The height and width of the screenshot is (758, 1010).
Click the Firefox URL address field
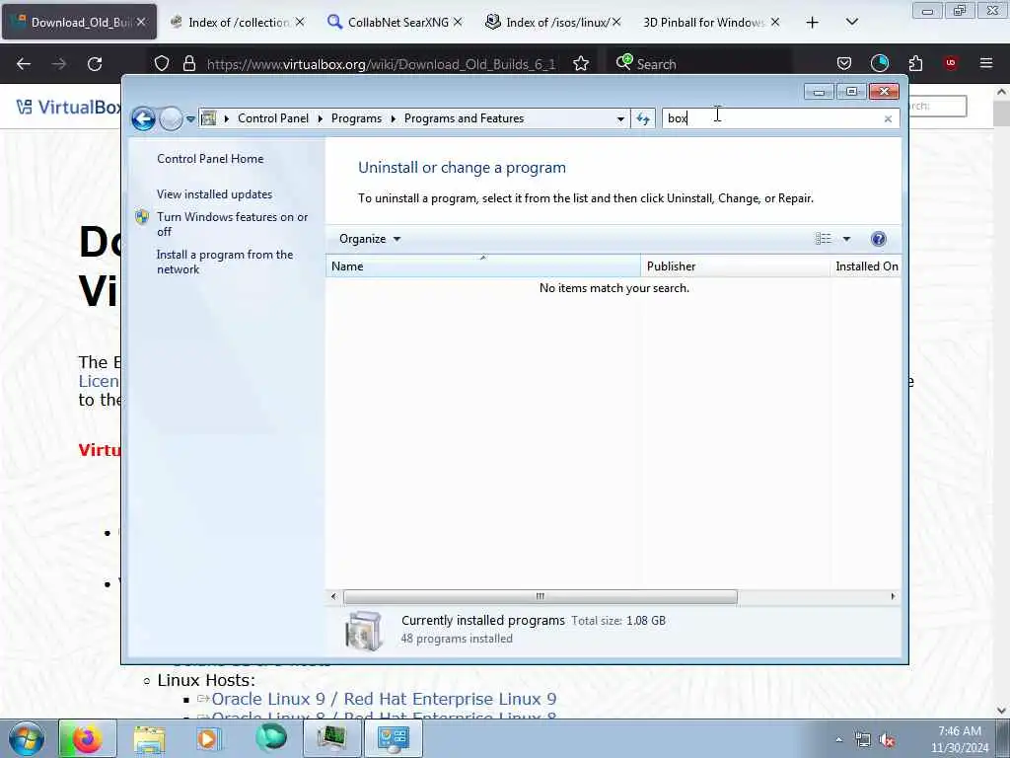pyautogui.click(x=380, y=64)
